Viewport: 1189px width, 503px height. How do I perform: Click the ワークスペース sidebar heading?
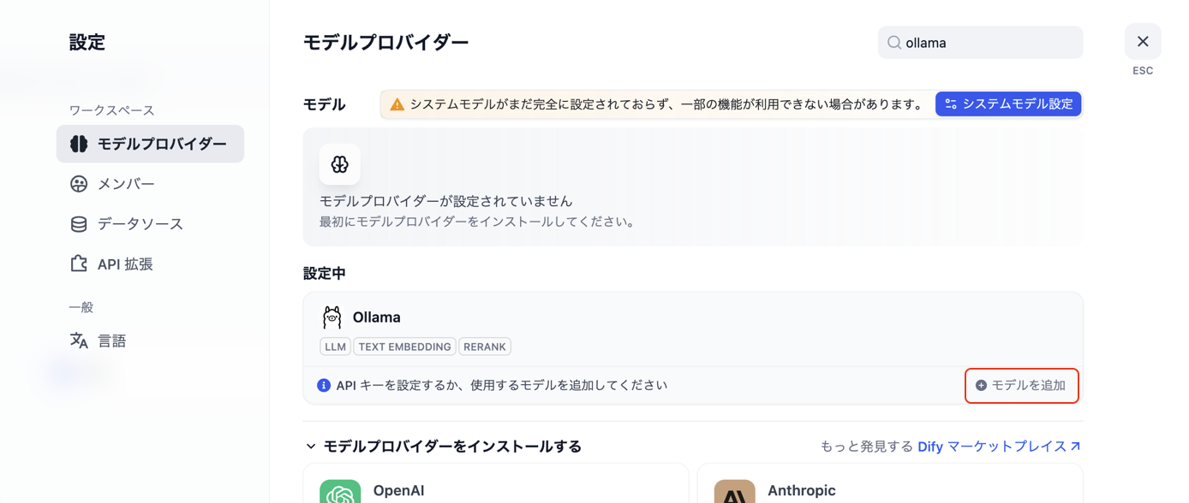click(x=111, y=110)
